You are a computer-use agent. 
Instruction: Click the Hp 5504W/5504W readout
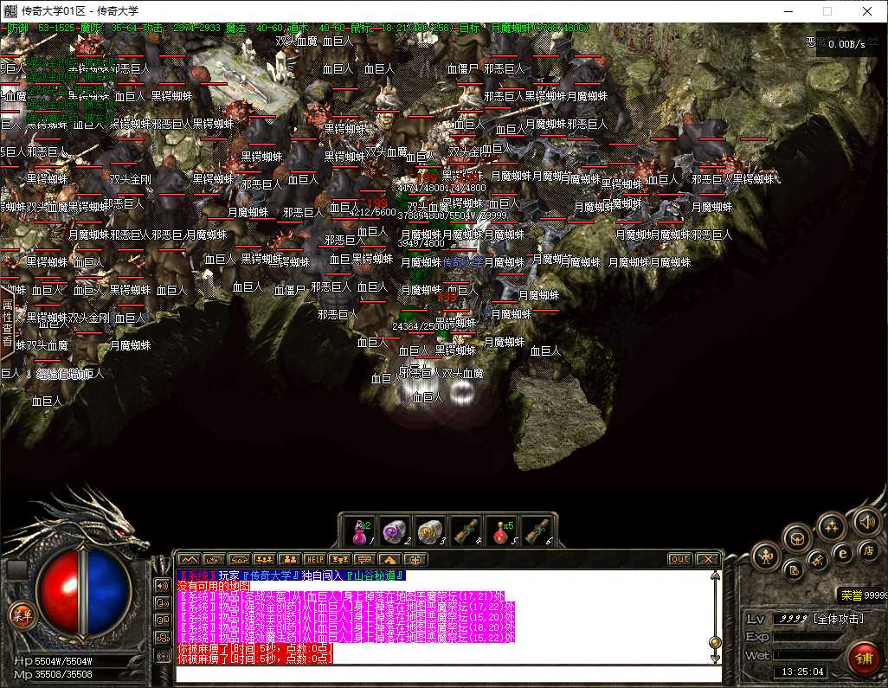(x=54, y=661)
